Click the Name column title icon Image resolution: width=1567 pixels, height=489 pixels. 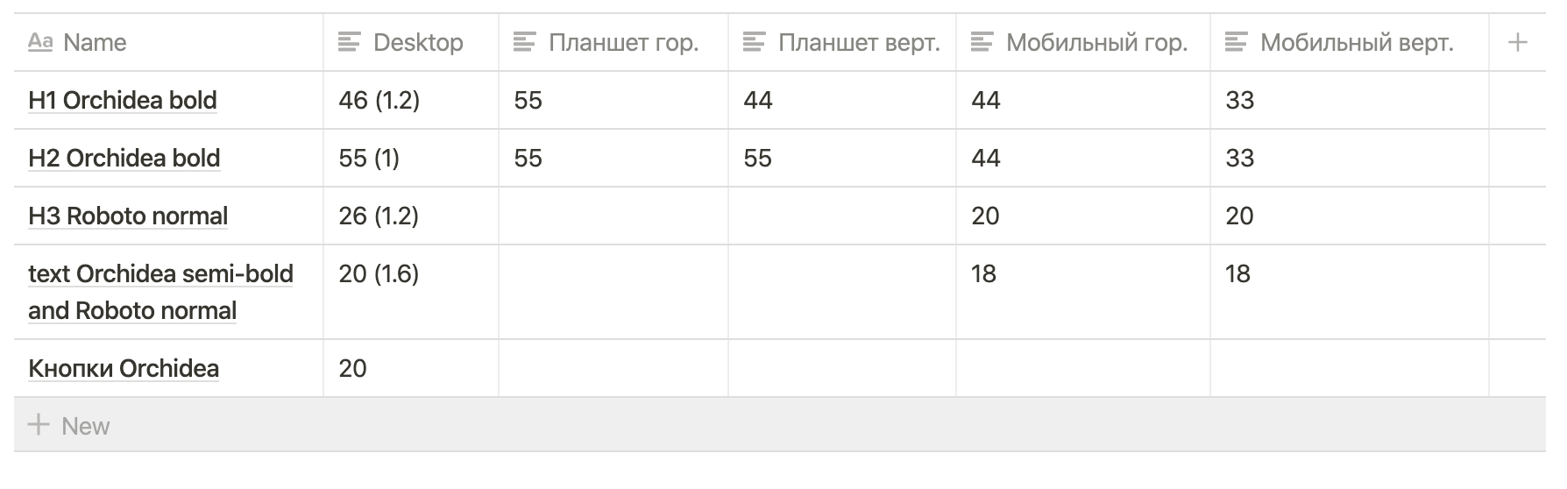[x=40, y=42]
